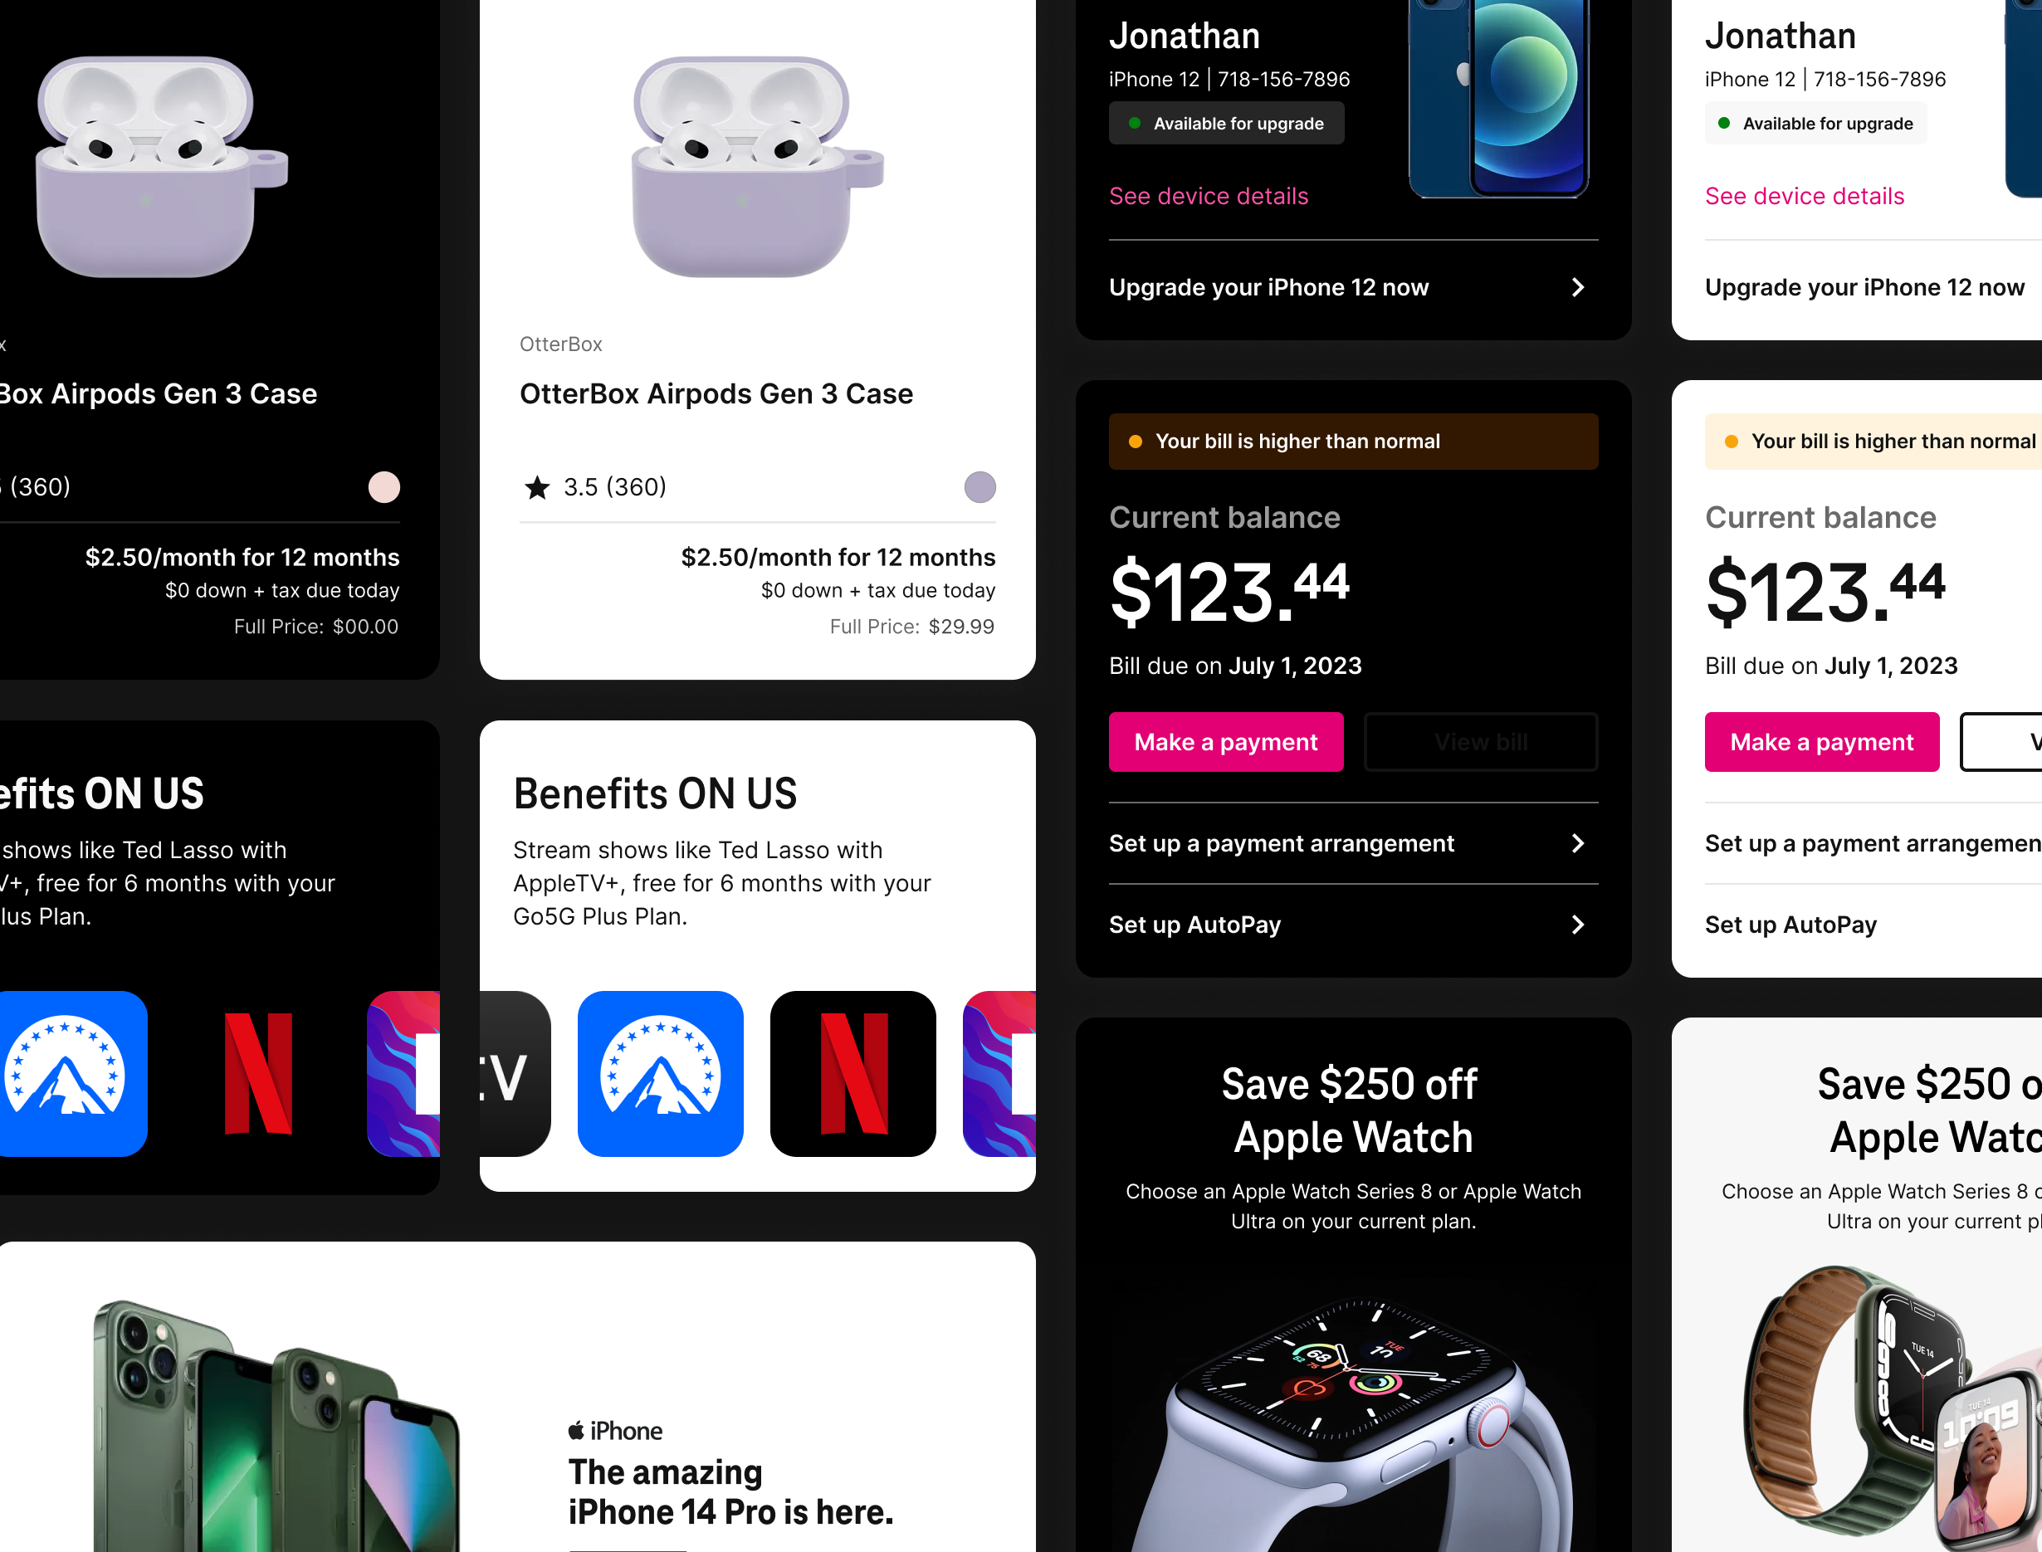The width and height of the screenshot is (2042, 1552).
Task: Select the pink color swatch on dark card
Action: [384, 487]
